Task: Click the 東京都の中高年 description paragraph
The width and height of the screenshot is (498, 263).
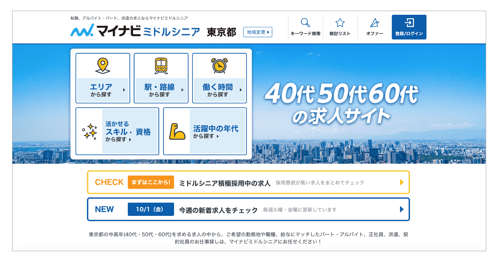Action: 248,238
